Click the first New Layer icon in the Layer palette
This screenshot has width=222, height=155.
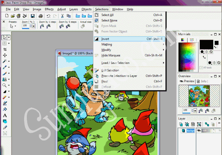[181, 124]
